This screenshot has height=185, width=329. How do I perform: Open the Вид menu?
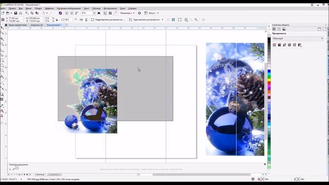21,8
